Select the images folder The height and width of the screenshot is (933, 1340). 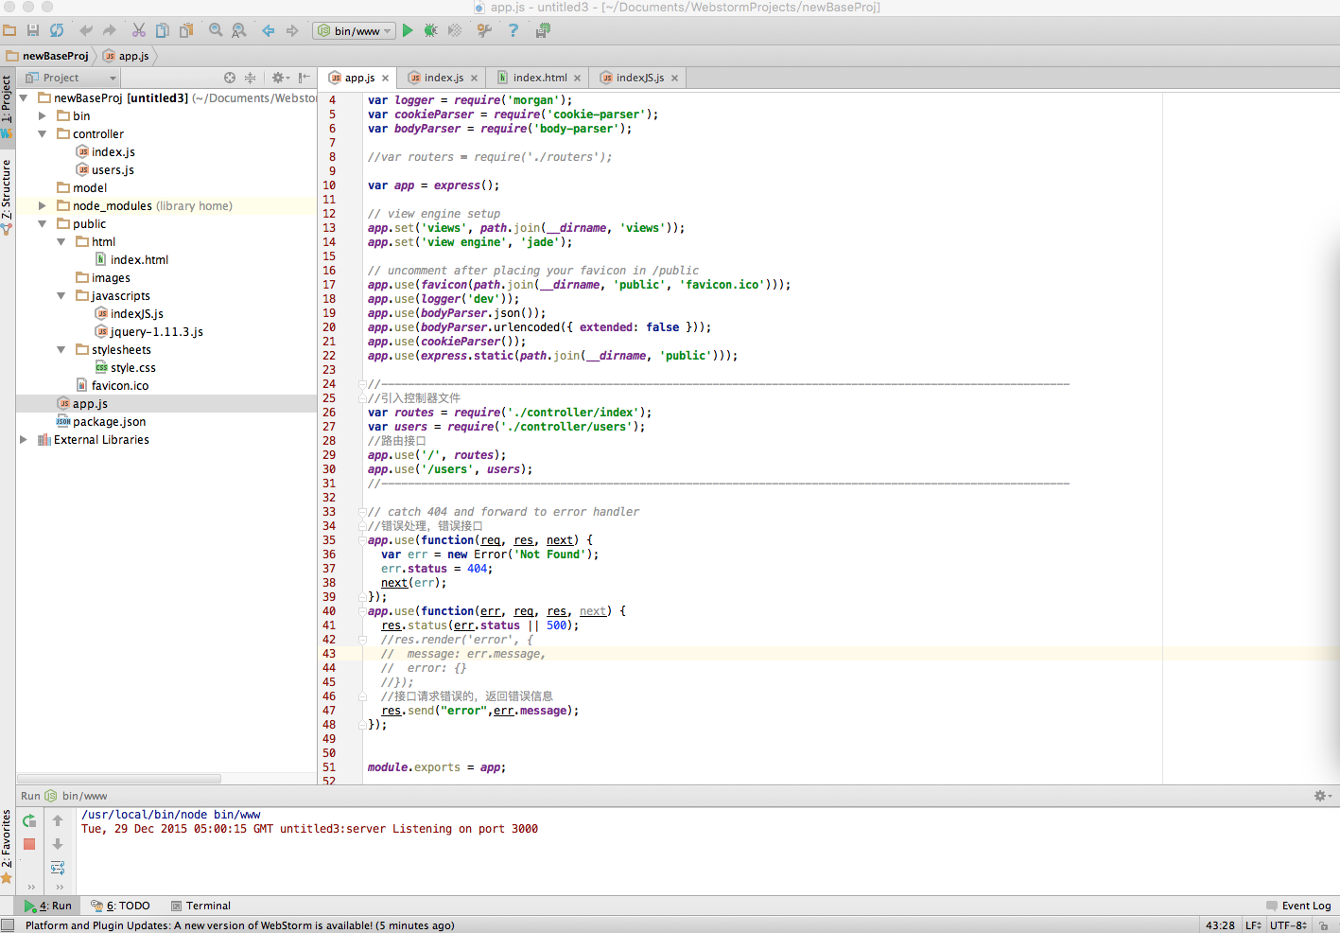click(111, 277)
